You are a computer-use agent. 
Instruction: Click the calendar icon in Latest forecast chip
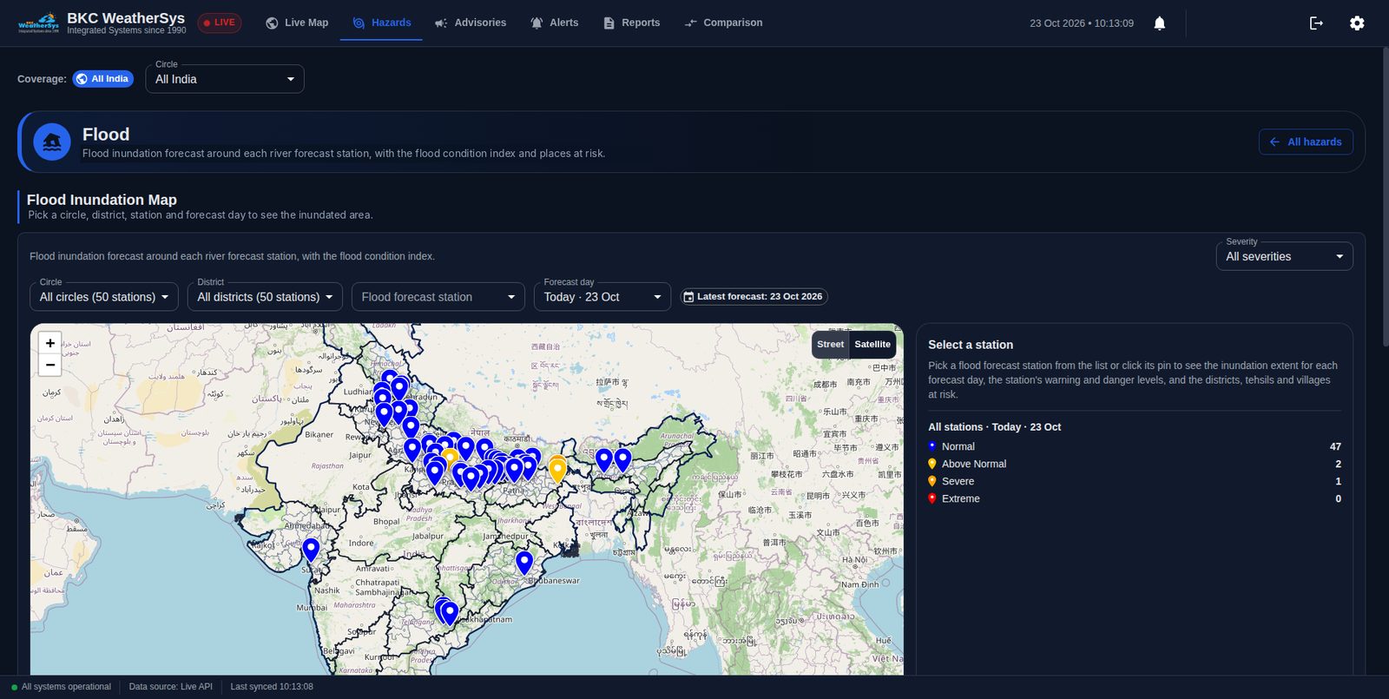688,297
